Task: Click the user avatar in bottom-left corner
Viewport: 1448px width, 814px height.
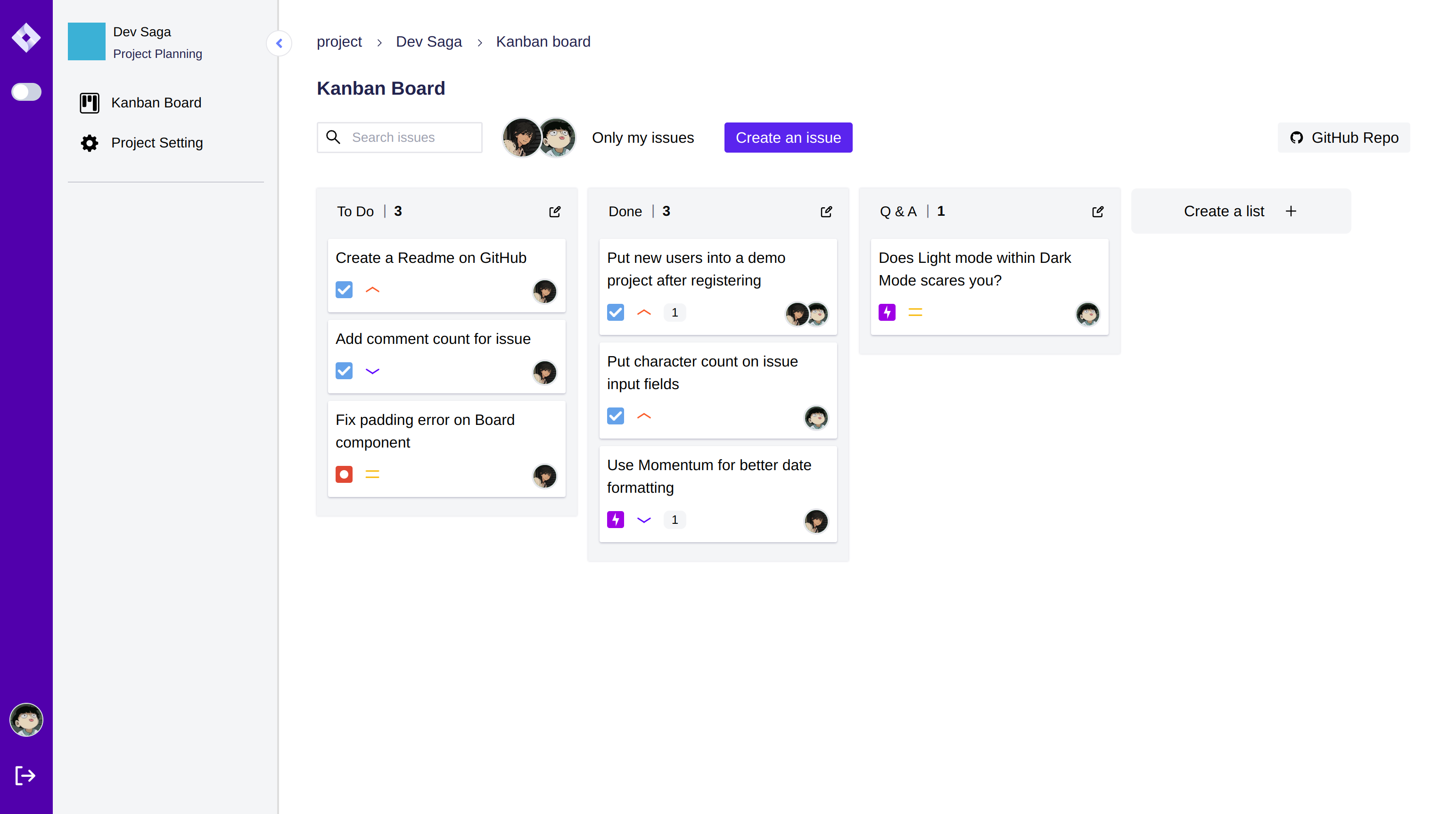Action: pyautogui.click(x=27, y=720)
